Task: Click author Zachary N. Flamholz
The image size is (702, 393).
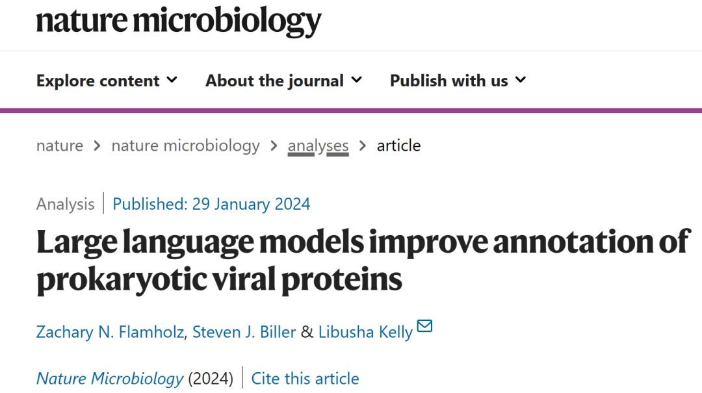Action: (x=109, y=331)
